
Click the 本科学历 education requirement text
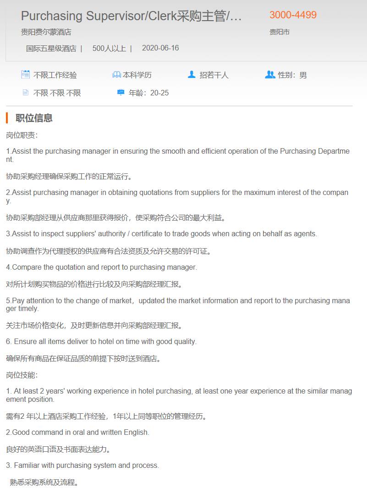(137, 75)
